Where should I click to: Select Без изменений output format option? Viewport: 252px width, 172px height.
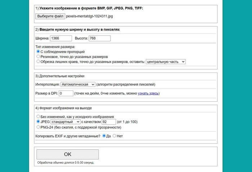point(39,117)
